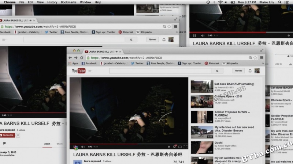Seek on progress bar in top right player
Image resolution: width=293 pixels, height=164 pixels.
pos(241,33)
